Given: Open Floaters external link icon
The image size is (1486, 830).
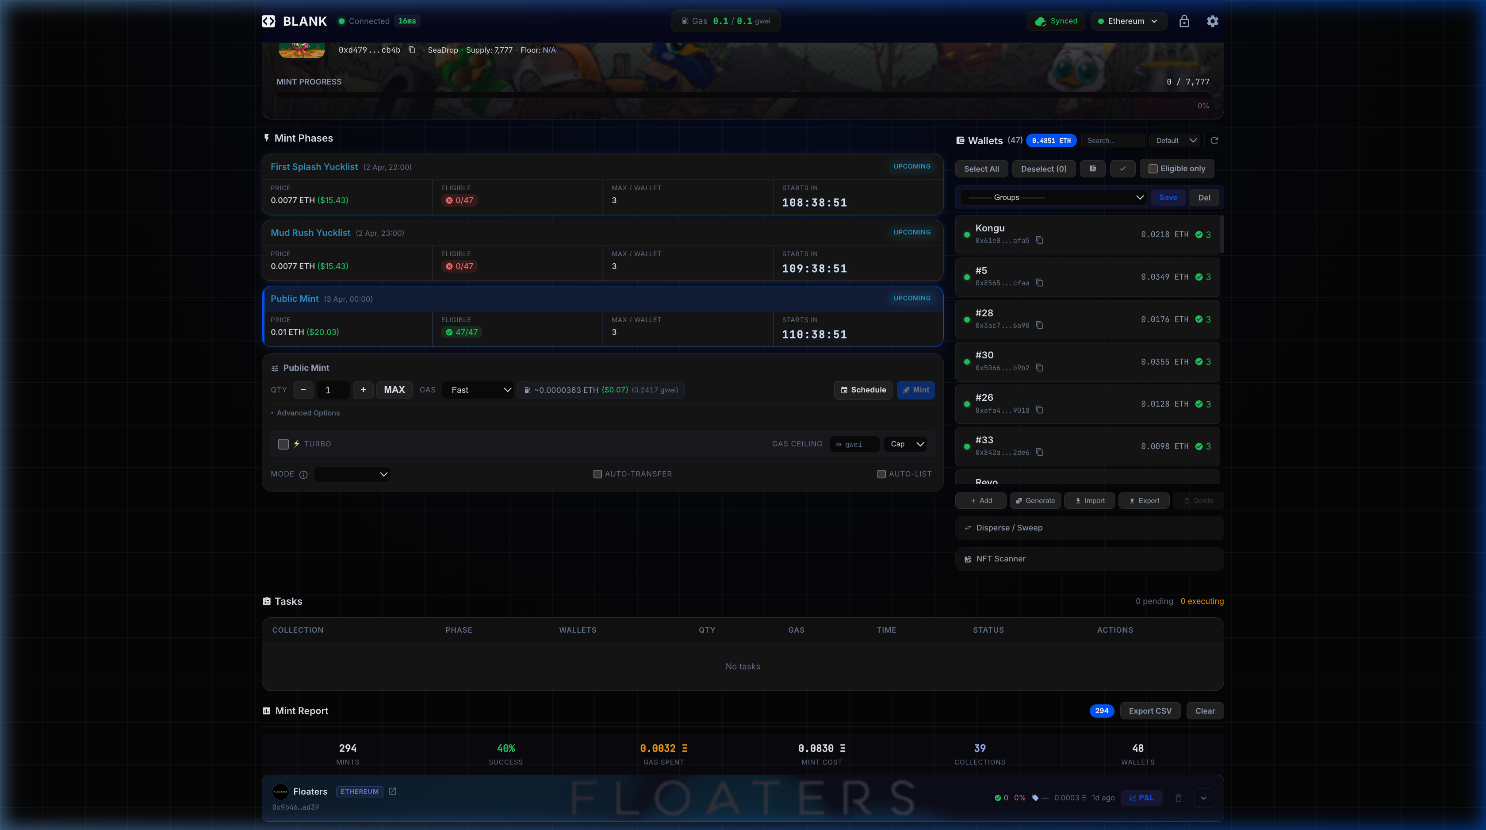Looking at the screenshot, I should click(392, 792).
